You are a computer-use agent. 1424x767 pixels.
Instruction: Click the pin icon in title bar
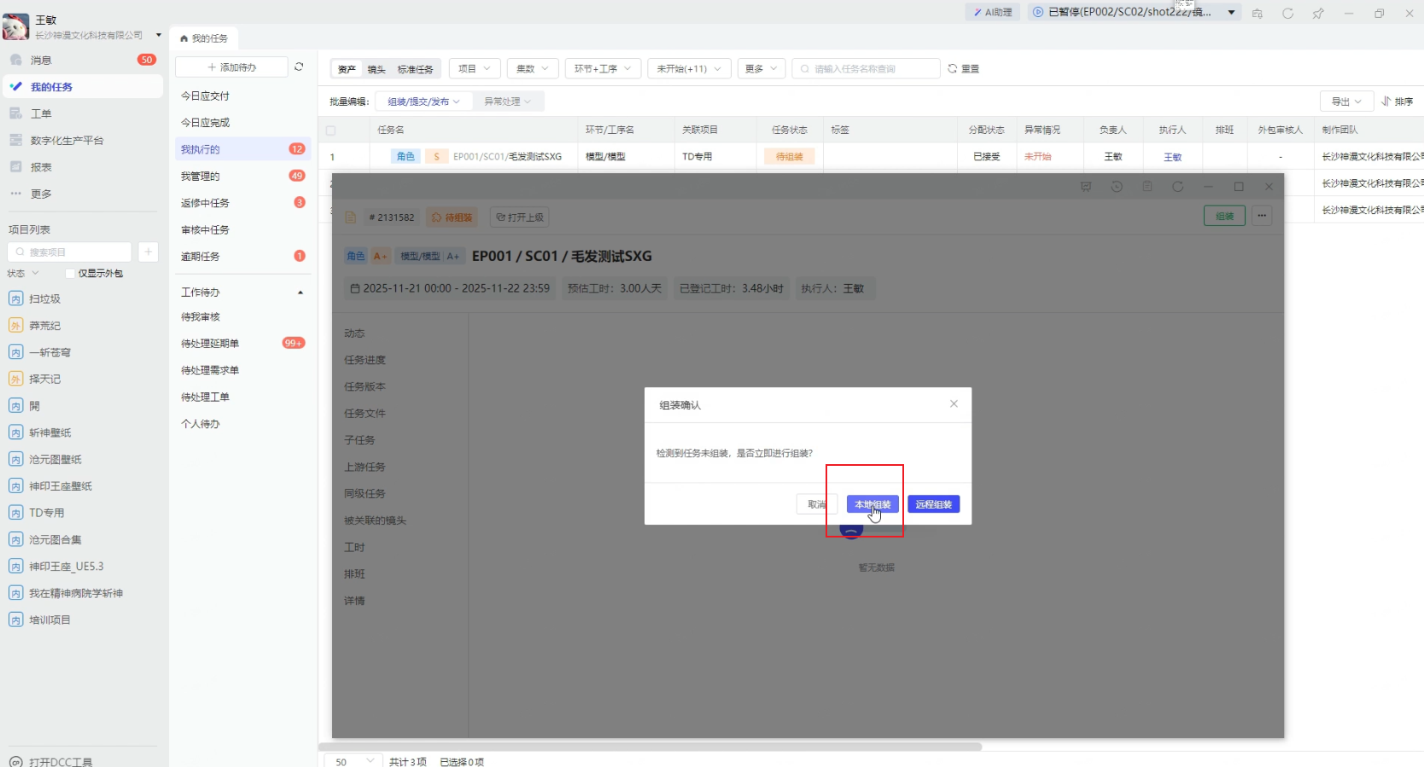(x=1318, y=13)
